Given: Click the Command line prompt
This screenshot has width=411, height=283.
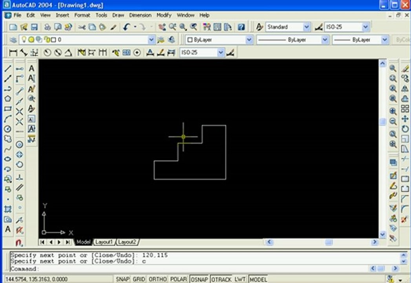Looking at the screenshot, I should pos(189,269).
